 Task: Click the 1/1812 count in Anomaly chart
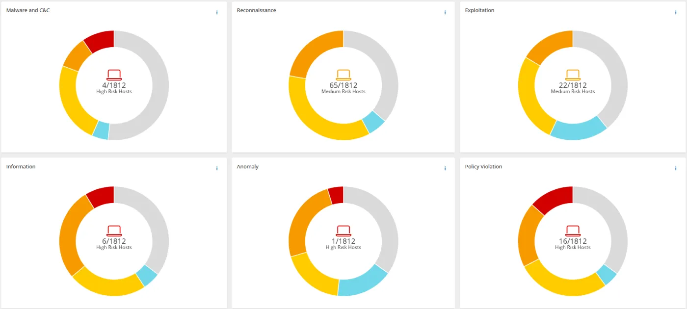click(343, 241)
